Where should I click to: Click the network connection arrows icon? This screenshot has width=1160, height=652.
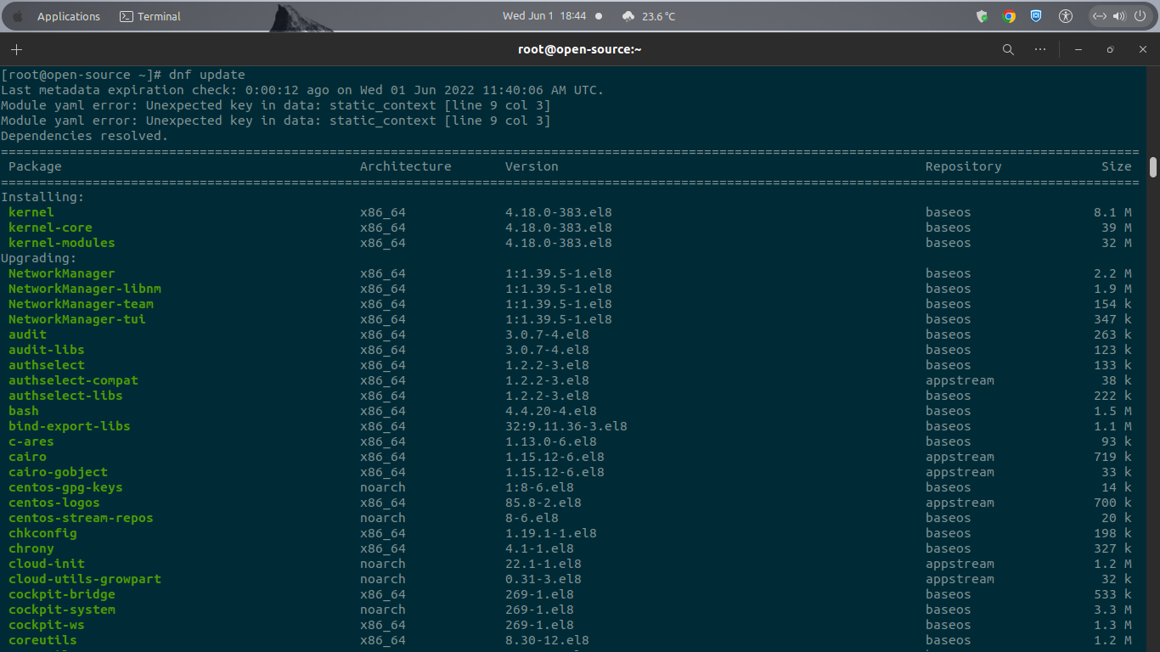pos(1099,16)
